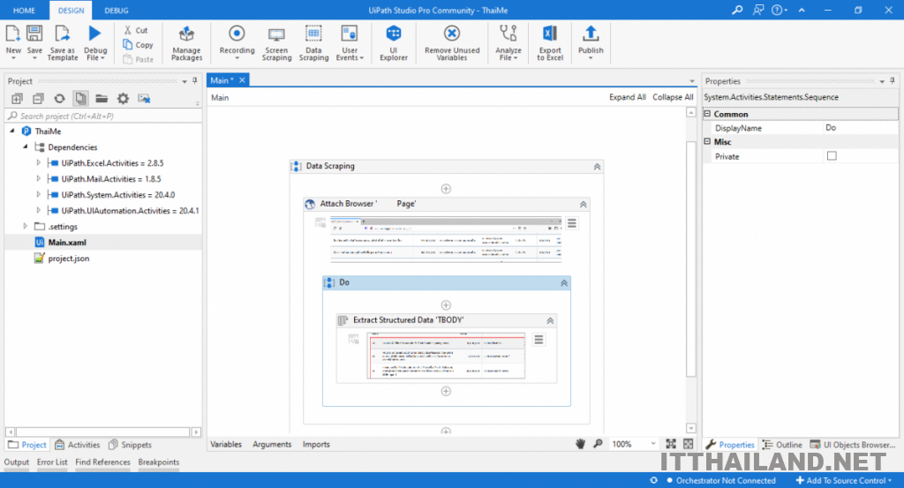Click fit to screen icon
The width and height of the screenshot is (904, 488).
(671, 444)
